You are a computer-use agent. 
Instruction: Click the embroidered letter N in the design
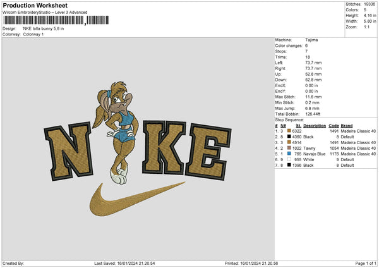click(68, 151)
